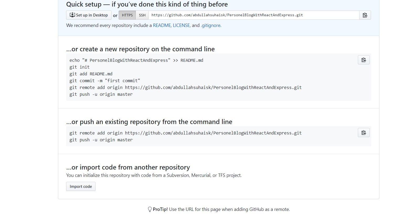
Task: Open the LICENSE link
Action: [182, 25]
